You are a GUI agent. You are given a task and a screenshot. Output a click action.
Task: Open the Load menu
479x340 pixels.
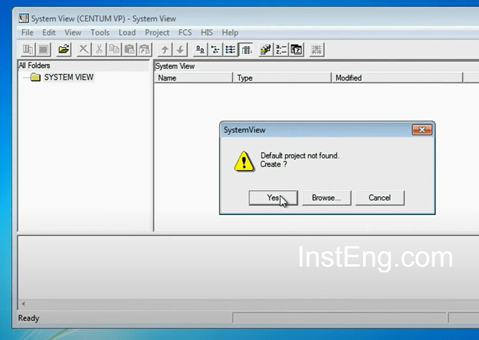(127, 33)
